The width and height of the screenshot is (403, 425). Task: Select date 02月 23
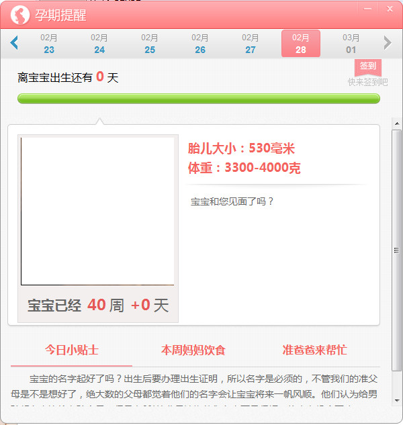(49, 44)
